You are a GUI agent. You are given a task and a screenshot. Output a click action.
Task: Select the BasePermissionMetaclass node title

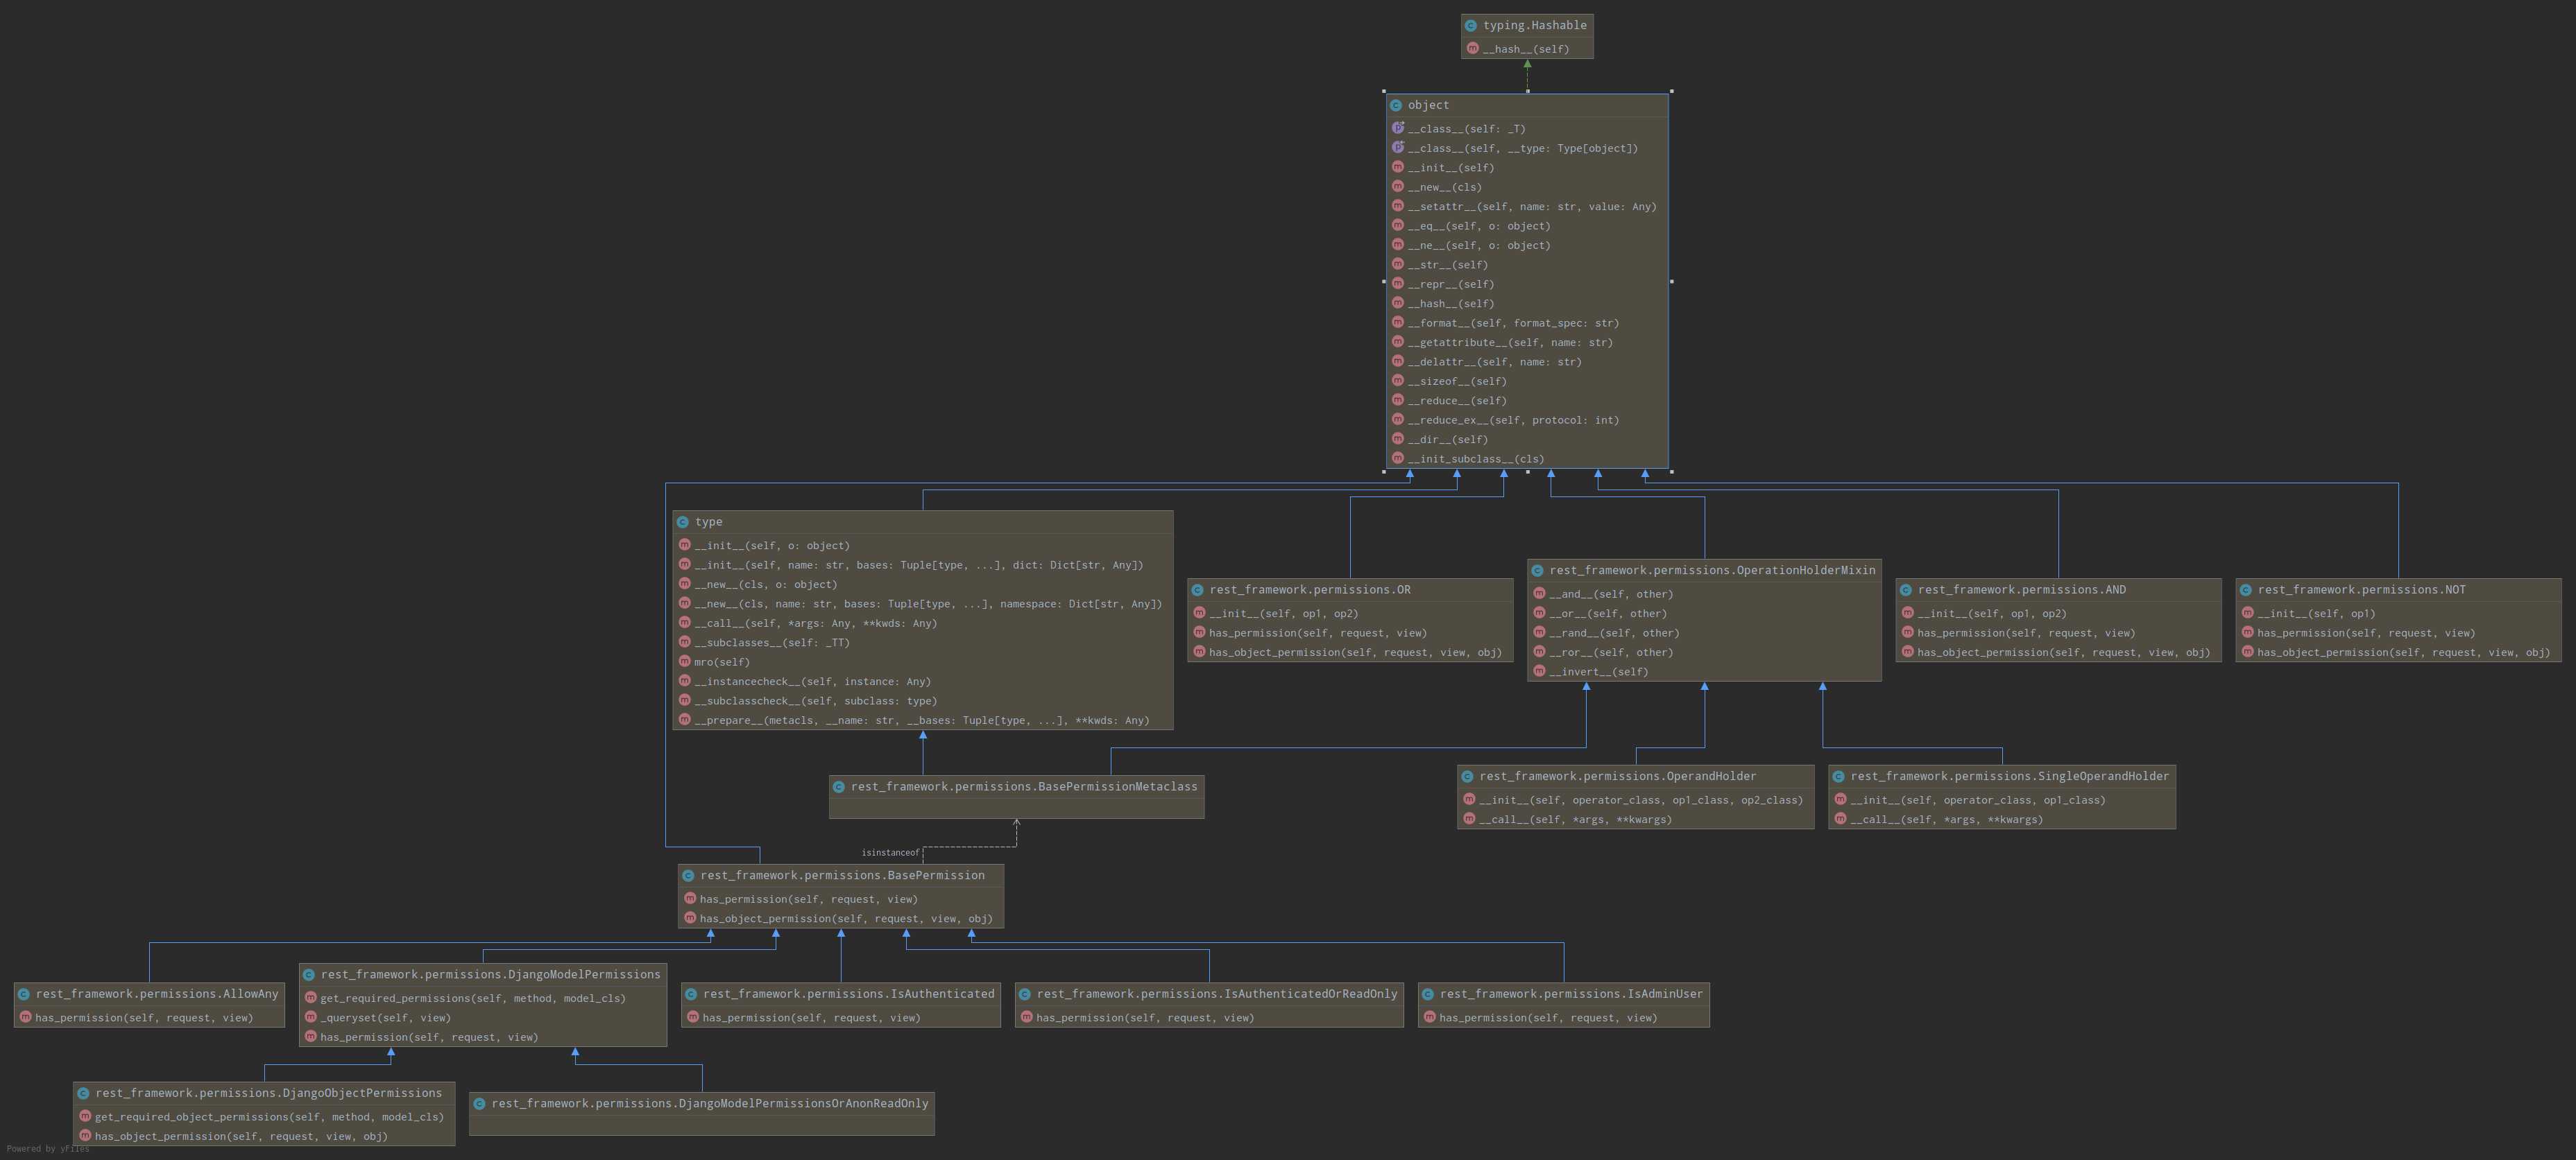pyautogui.click(x=1024, y=786)
